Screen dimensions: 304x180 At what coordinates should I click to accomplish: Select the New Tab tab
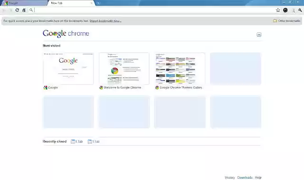point(71,3)
